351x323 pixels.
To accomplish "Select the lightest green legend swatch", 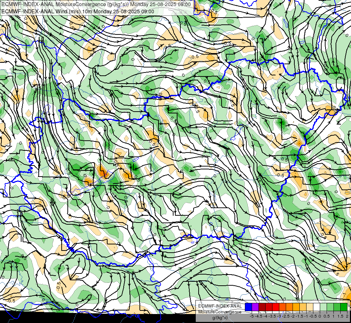I will click(x=323, y=307).
